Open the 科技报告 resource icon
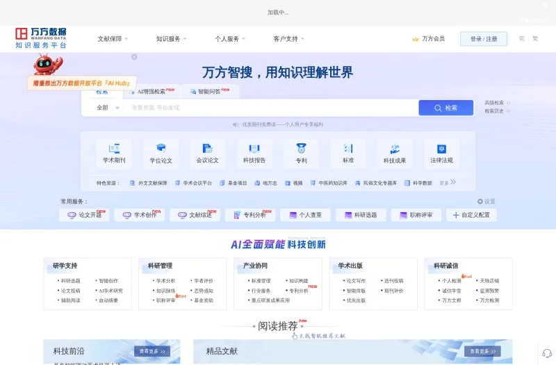 [254, 153]
